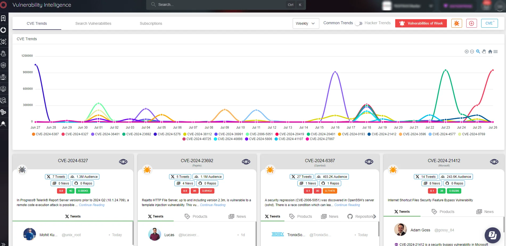
Task: Open Products tab on CVE-2024-23692 card
Action: [196, 216]
